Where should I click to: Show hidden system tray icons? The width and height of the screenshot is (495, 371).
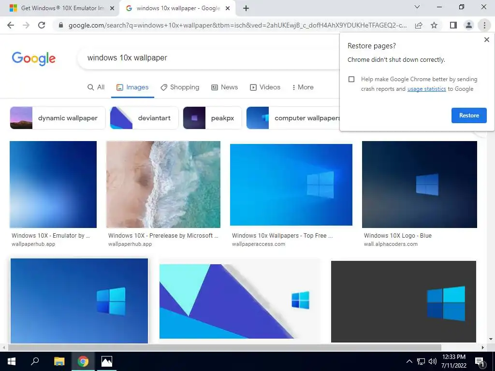[x=409, y=361]
